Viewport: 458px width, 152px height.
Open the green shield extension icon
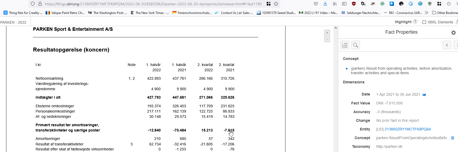[x=430, y=4]
